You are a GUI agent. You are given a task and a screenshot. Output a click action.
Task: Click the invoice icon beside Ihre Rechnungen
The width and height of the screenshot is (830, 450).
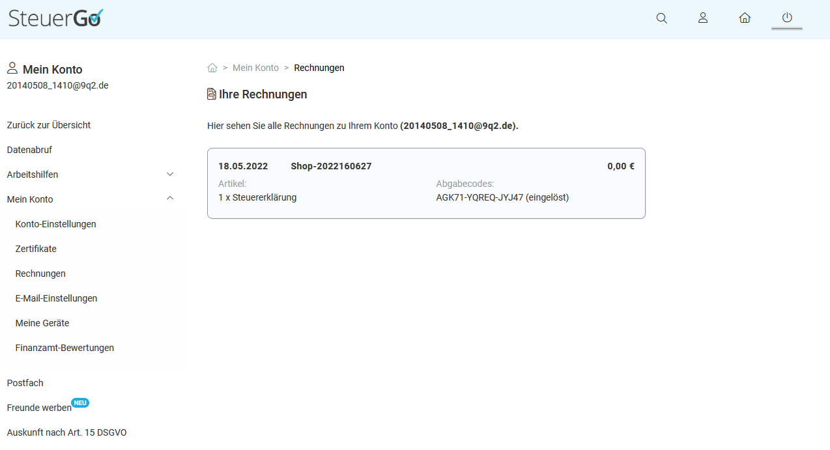coord(212,94)
